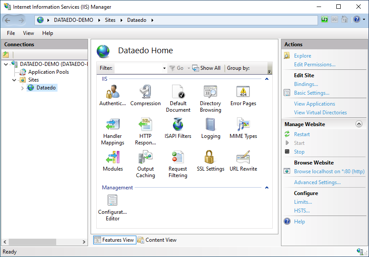The image size is (369, 257).
Task: Expand the Dataedo site tree node
Action: point(23,88)
